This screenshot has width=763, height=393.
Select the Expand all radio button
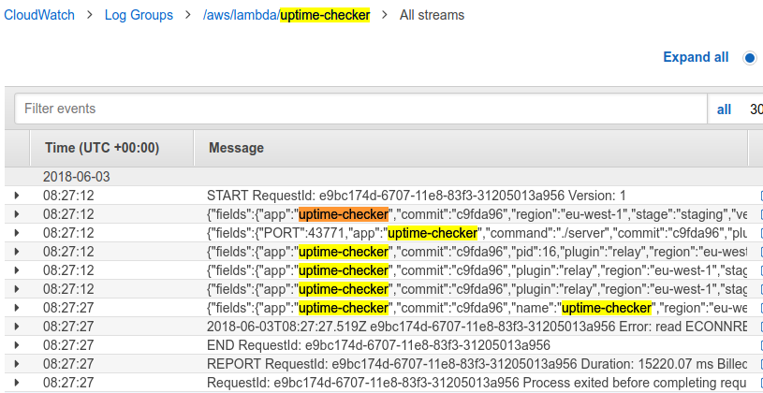click(x=749, y=58)
